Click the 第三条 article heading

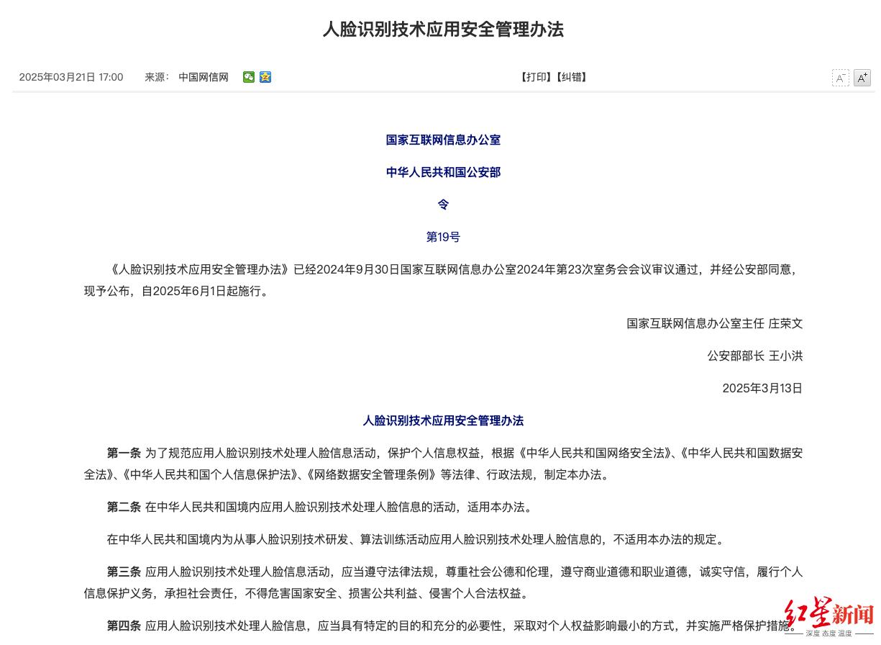click(x=124, y=572)
